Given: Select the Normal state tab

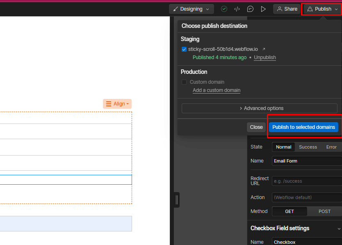Looking at the screenshot, I should coord(283,147).
